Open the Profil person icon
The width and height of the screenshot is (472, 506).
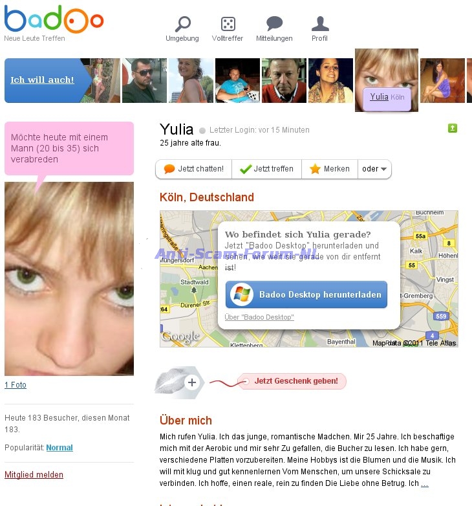pos(320,23)
